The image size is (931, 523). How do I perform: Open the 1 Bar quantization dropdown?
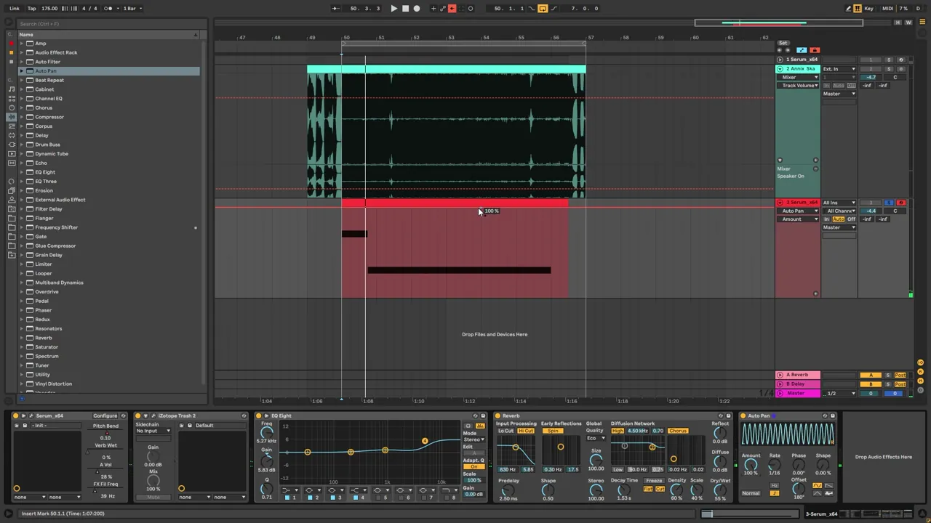[x=132, y=9]
